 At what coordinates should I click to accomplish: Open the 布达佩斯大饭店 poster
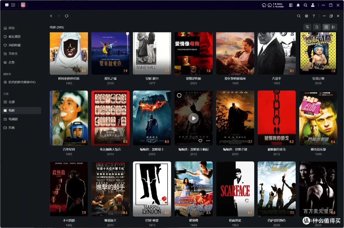coord(110,118)
